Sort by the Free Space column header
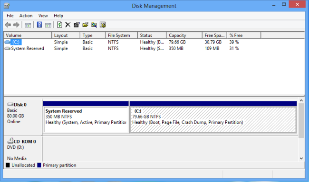This screenshot has height=182, width=309. (x=215, y=36)
